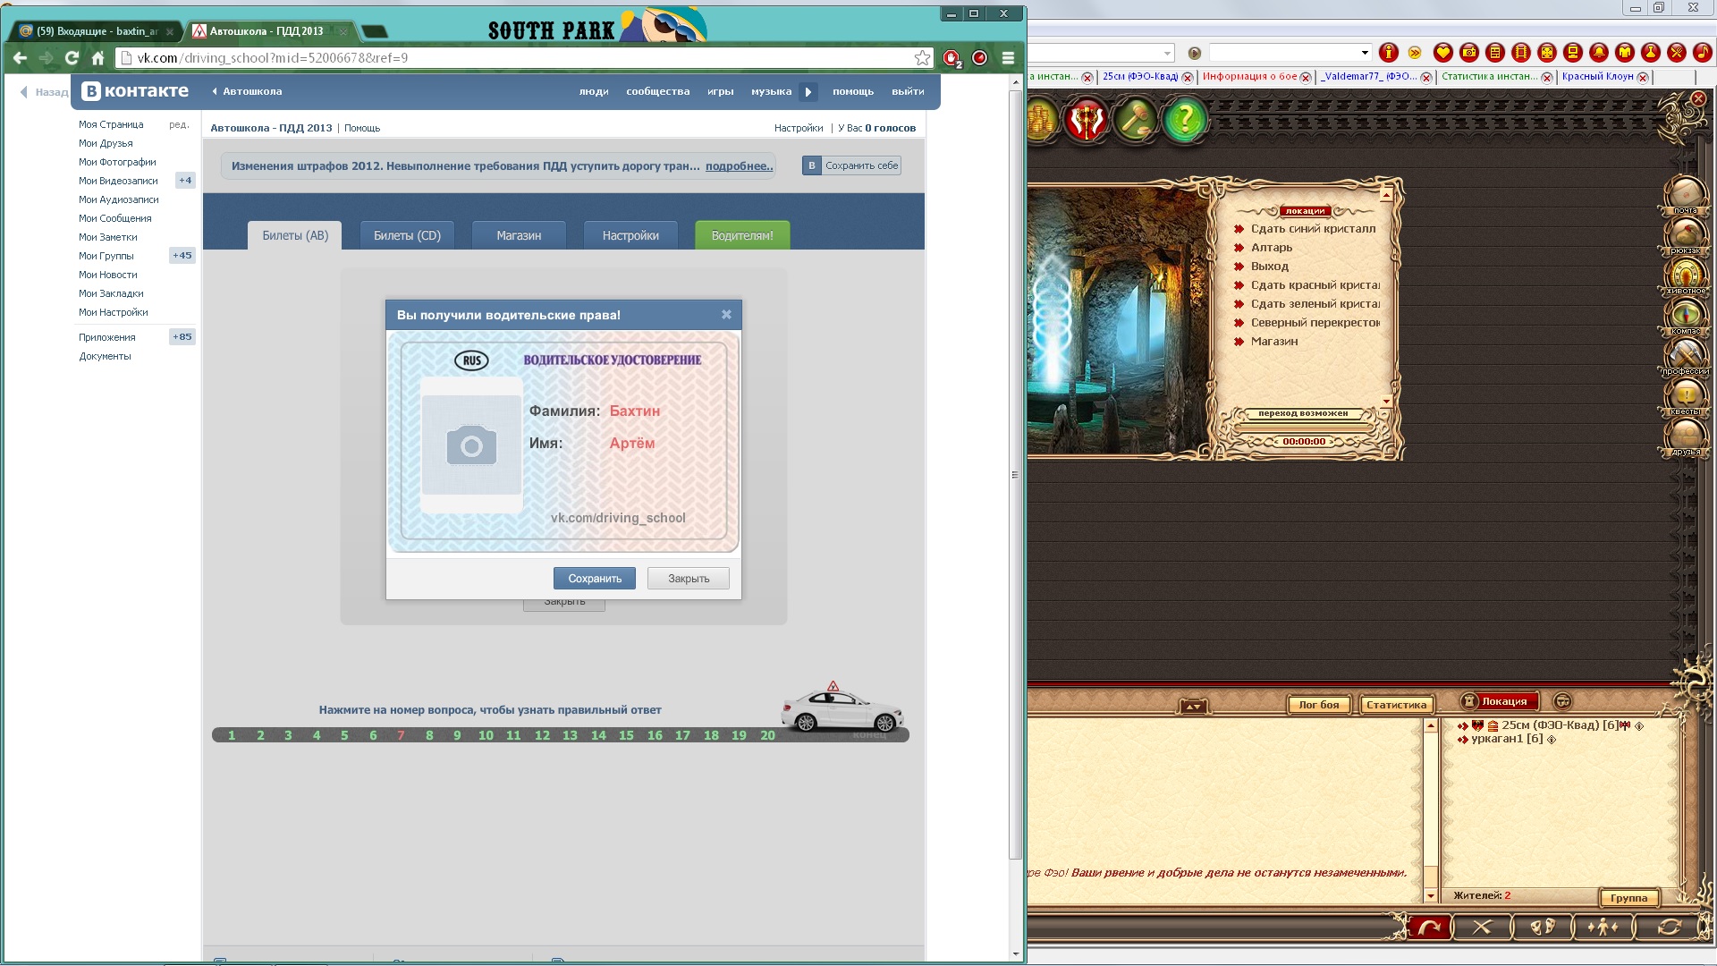The width and height of the screenshot is (1717, 966).
Task: Switch to the Локация tab in game
Action: 1500,701
